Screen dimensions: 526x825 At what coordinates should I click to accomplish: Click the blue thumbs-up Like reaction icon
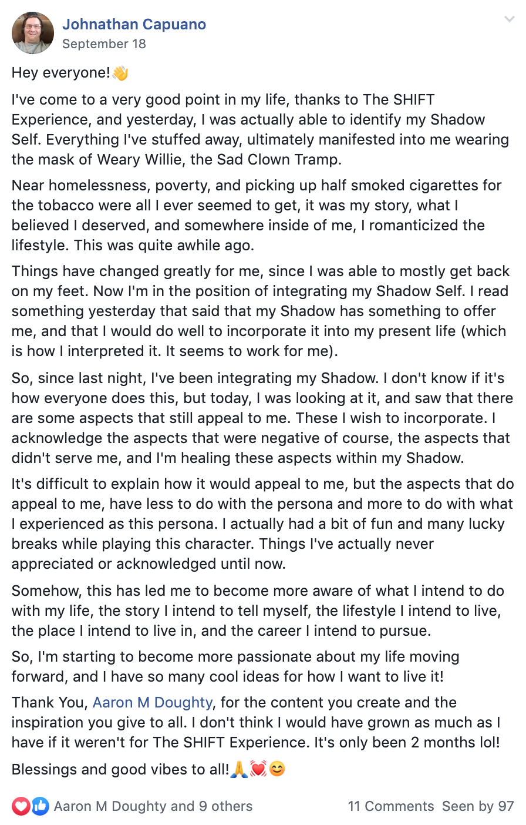tap(40, 806)
